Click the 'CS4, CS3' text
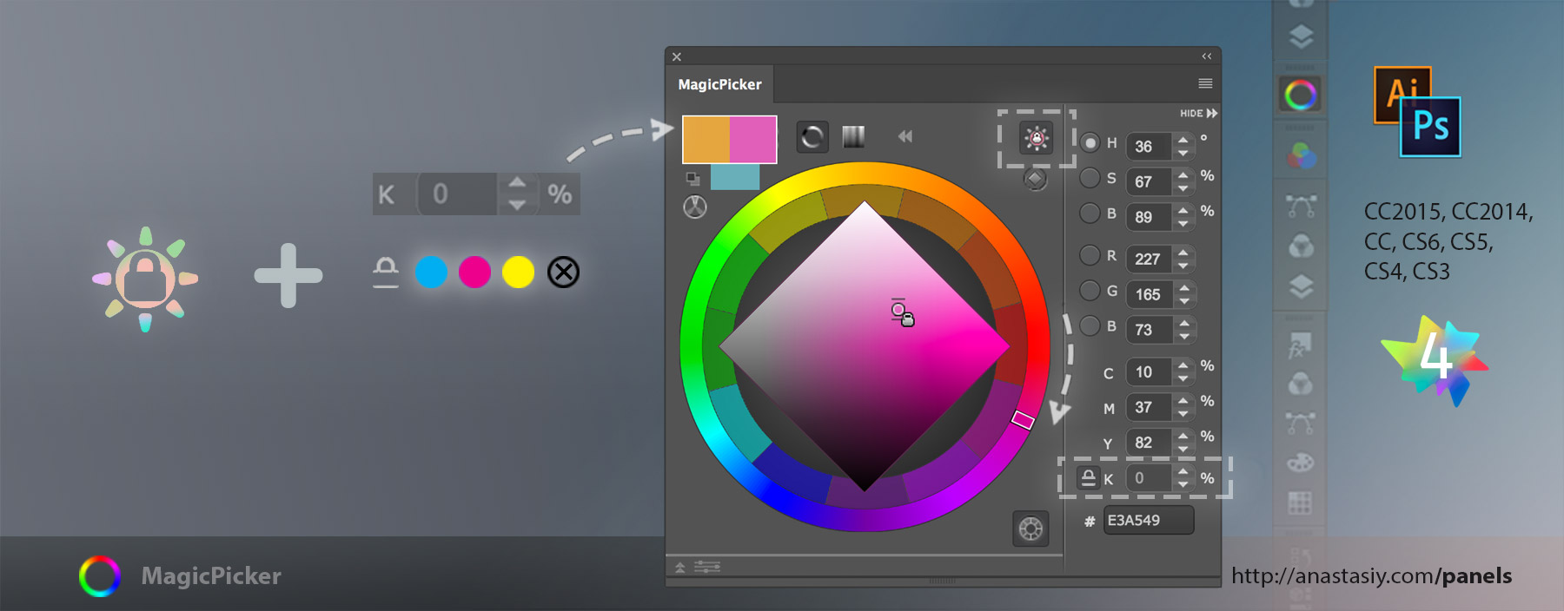Screen dimensions: 1564x611 click(x=1407, y=272)
